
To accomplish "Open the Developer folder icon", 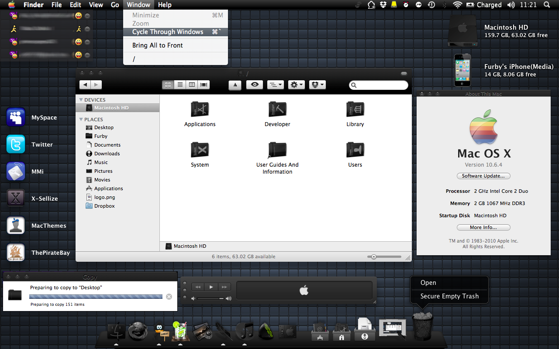I will (277, 109).
